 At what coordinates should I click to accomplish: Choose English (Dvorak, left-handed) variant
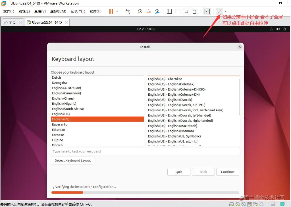click(193, 115)
